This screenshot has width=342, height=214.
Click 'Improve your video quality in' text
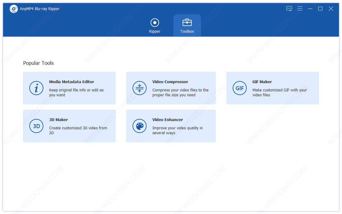point(177,130)
